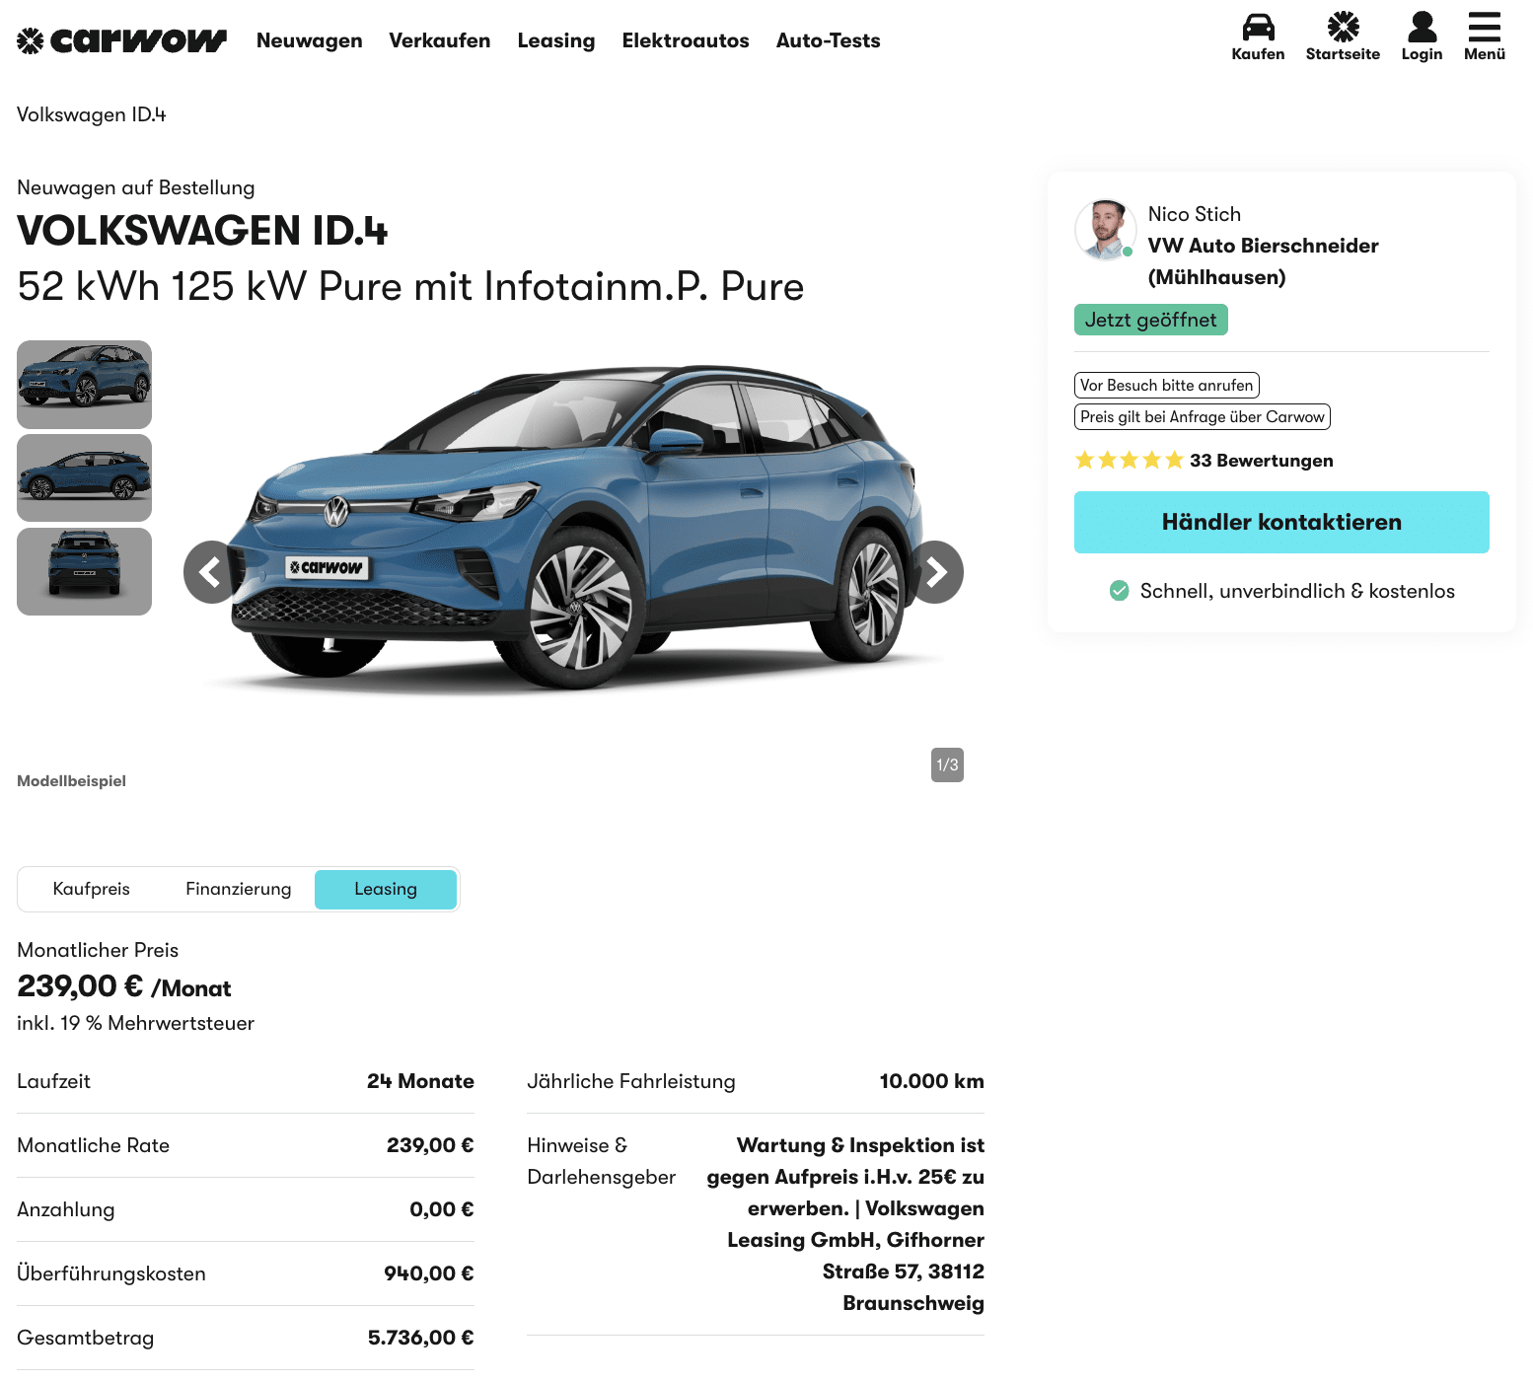
Task: Open Elektroautos in the top navigation
Action: (686, 40)
